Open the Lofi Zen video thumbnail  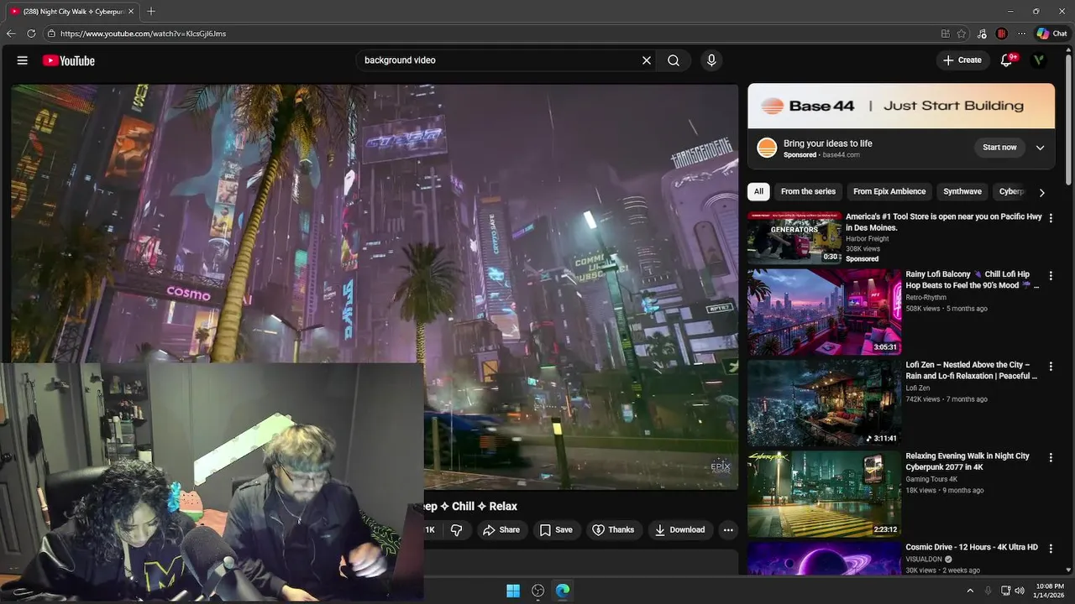[824, 404]
